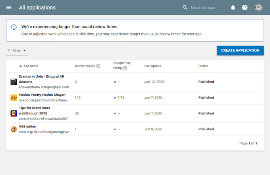Open Pashto Poetry Pashto Shayari app

42,95
